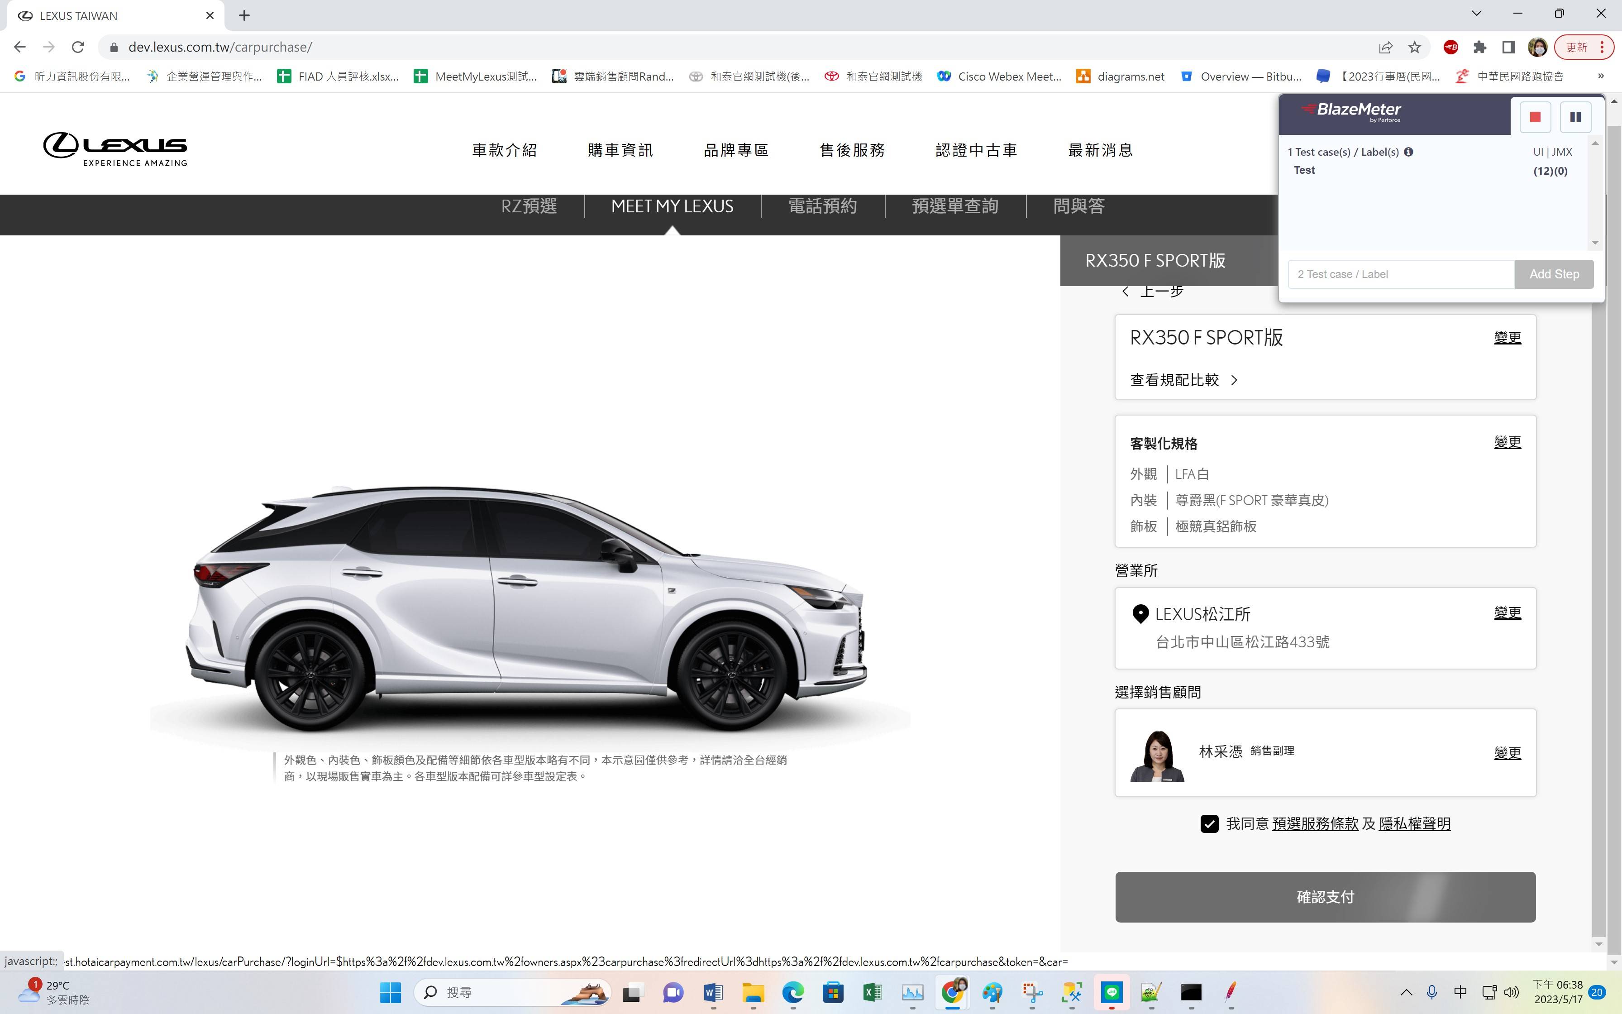Go back to the previous page

click(x=19, y=47)
